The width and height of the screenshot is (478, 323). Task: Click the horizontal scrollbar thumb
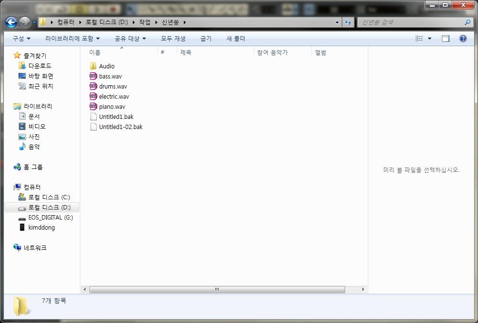point(218,289)
